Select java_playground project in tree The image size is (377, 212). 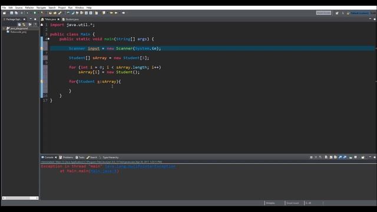pos(19,28)
